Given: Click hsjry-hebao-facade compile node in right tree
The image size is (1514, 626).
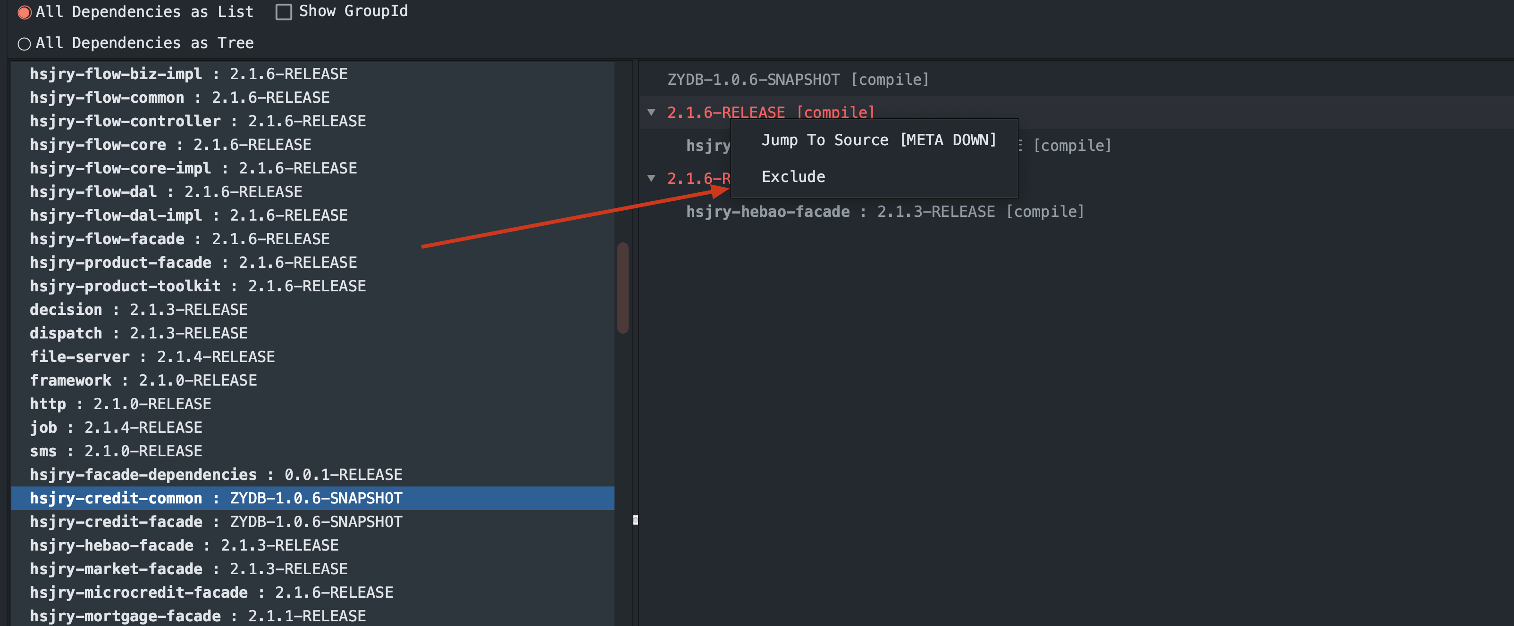Looking at the screenshot, I should coord(884,211).
